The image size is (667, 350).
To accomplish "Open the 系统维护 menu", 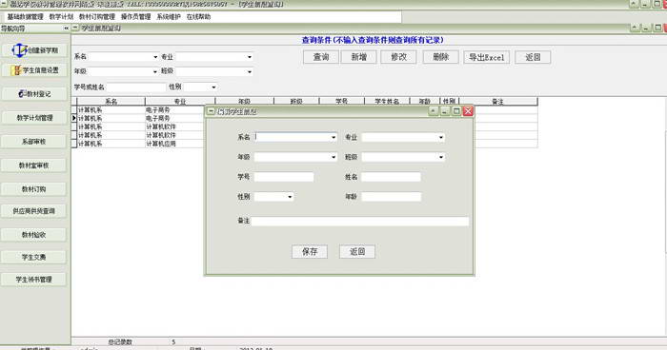I will [x=169, y=17].
